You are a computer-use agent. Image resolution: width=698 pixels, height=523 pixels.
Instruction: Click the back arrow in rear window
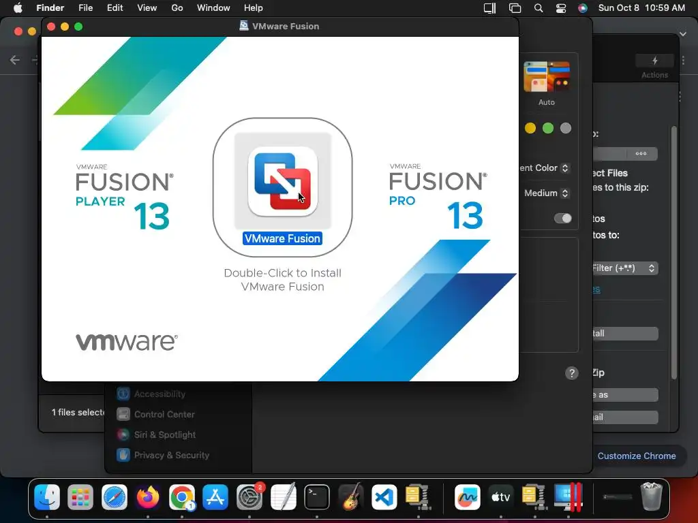[x=15, y=60]
